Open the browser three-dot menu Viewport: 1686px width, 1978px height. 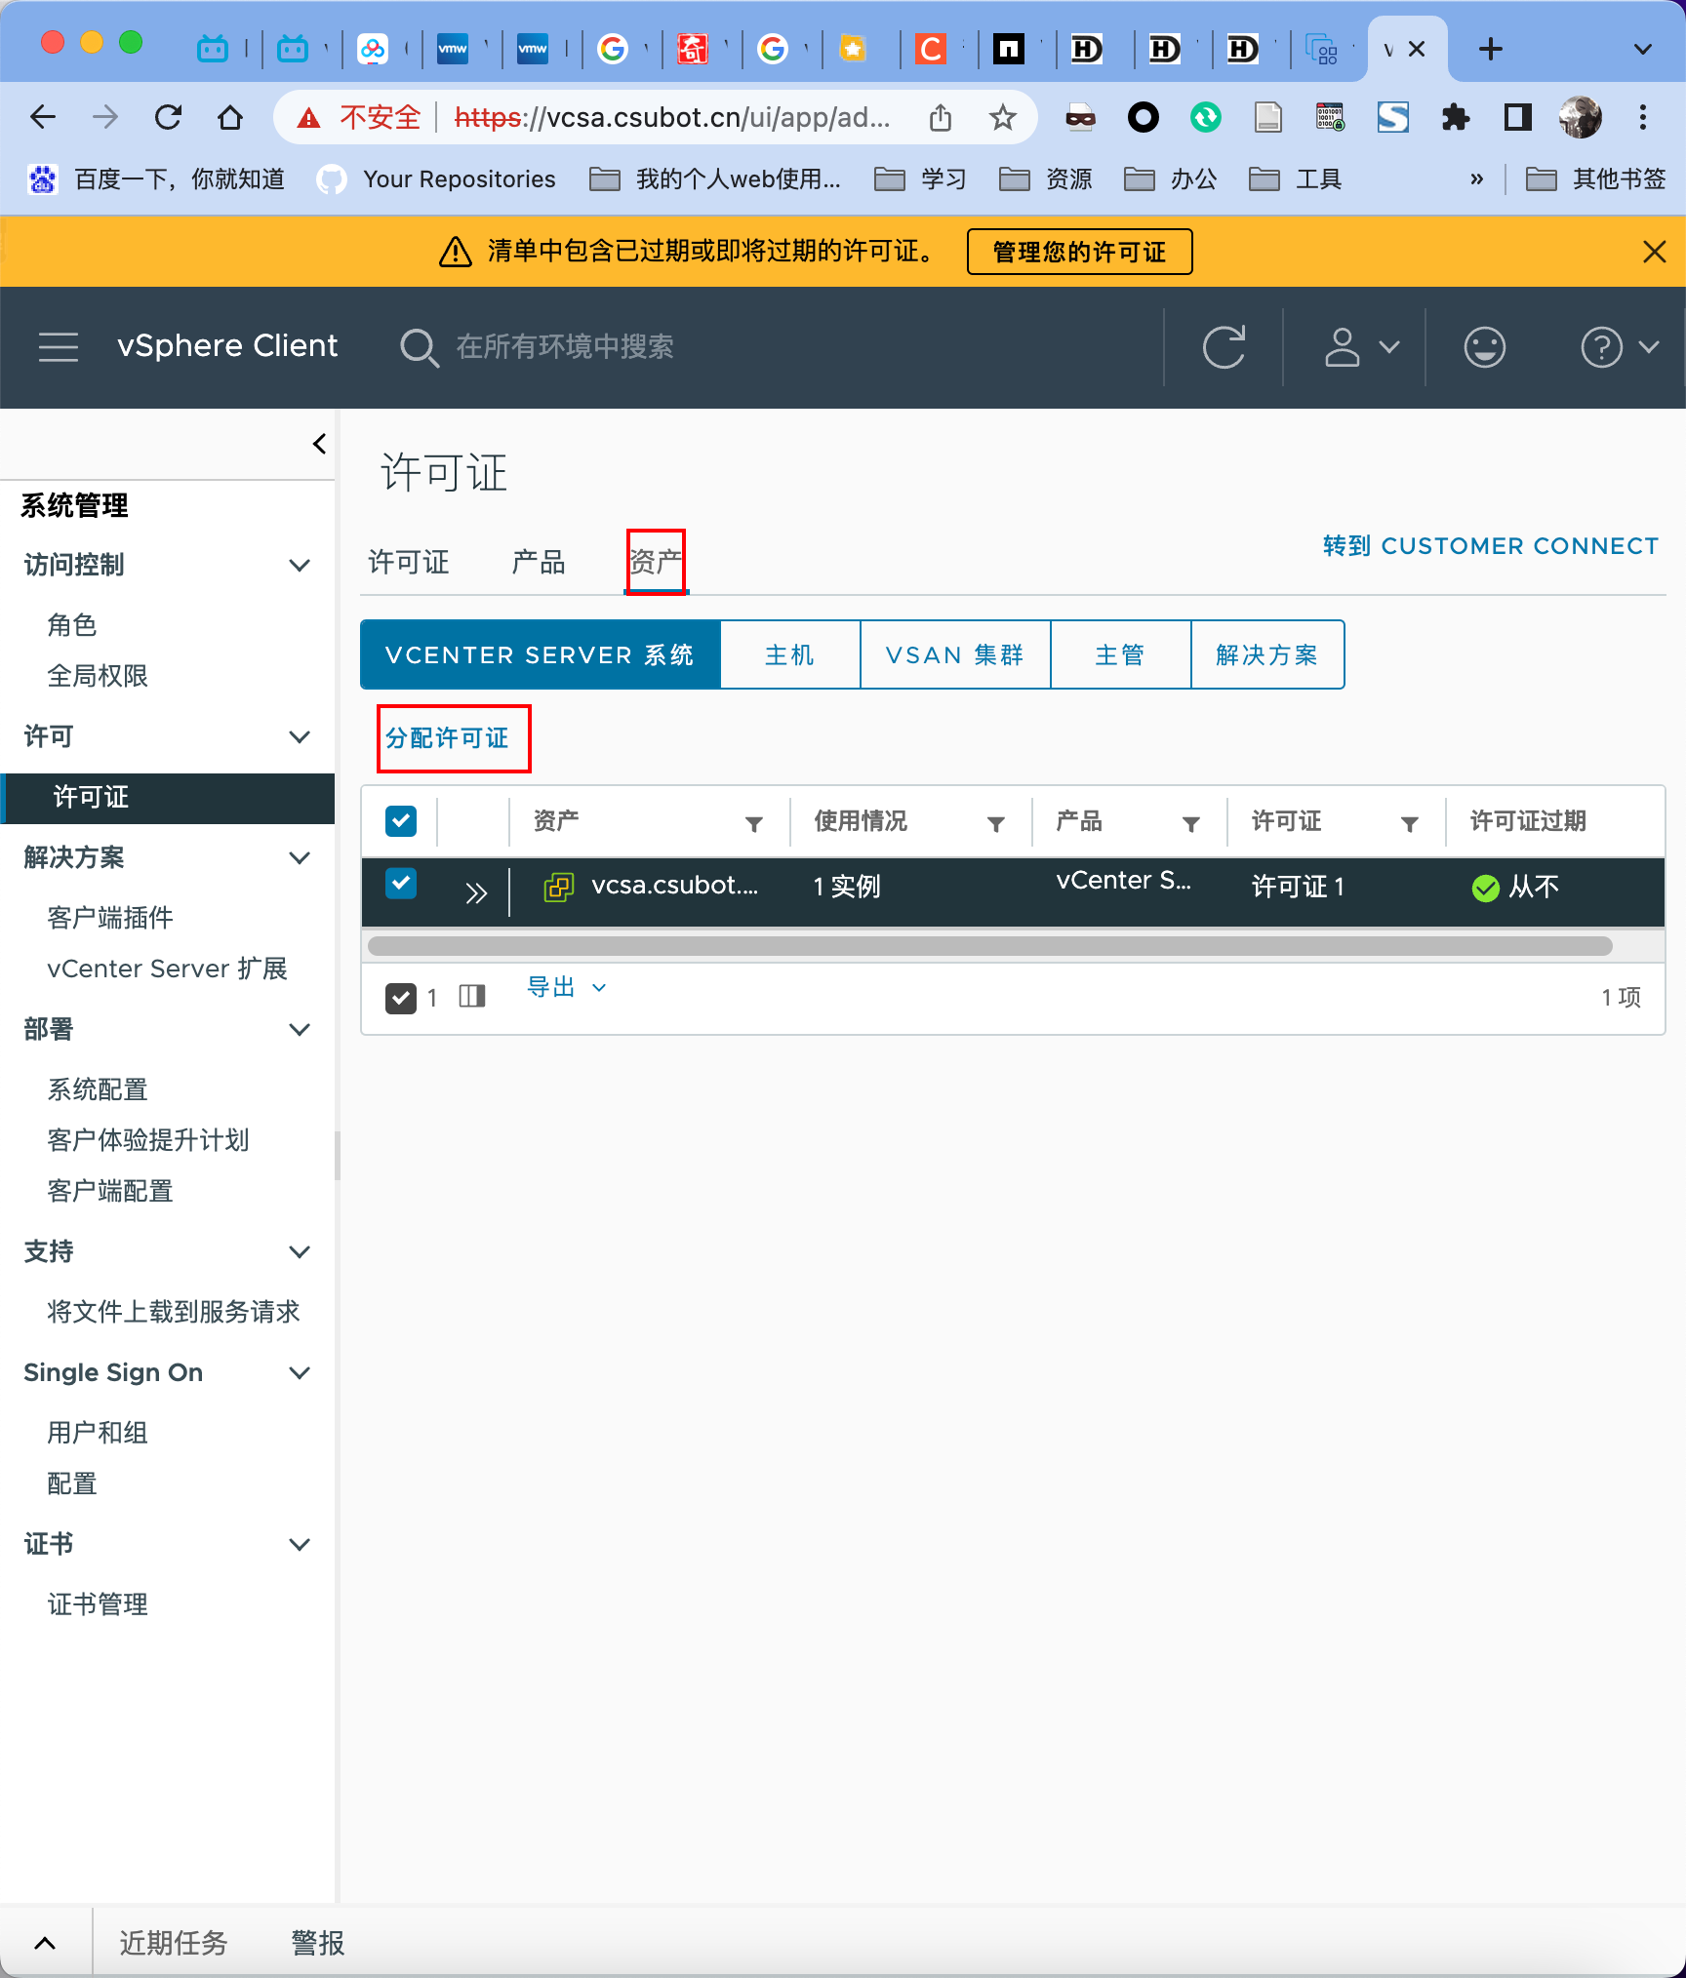coord(1643,118)
